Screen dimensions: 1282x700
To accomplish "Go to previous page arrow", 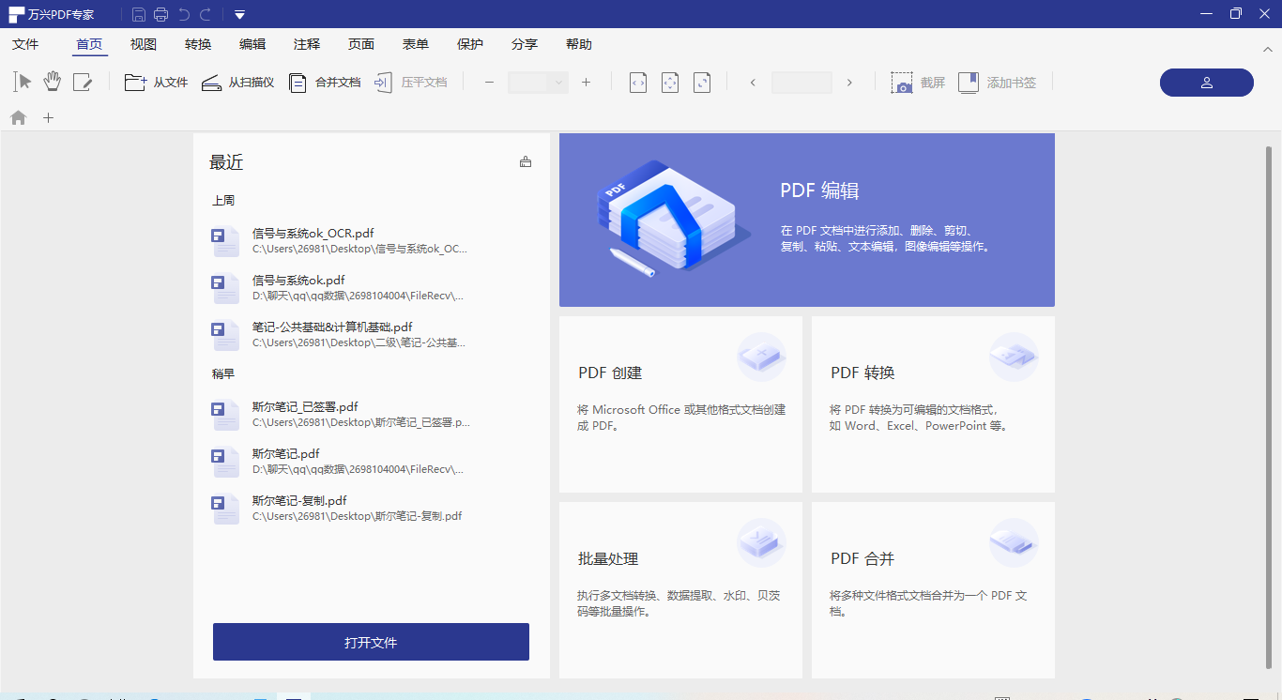I will coord(753,83).
